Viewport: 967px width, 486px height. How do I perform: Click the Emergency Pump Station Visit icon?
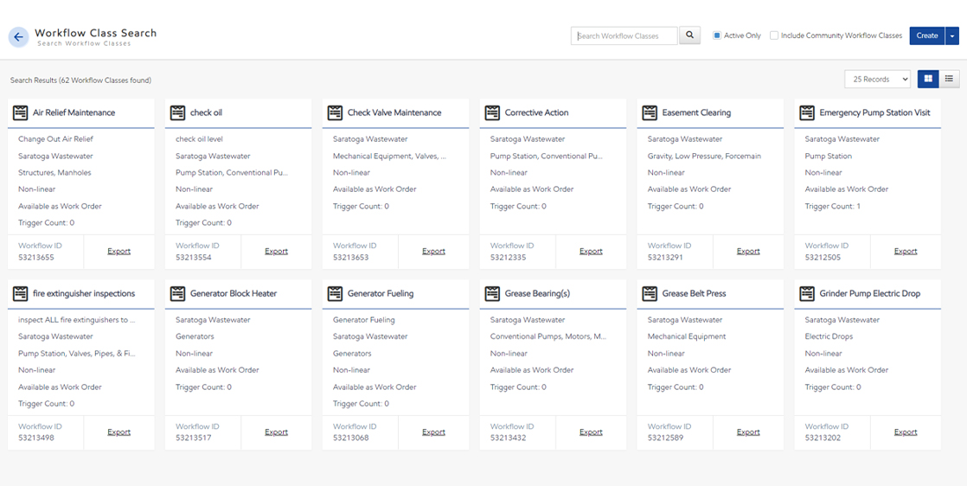807,113
